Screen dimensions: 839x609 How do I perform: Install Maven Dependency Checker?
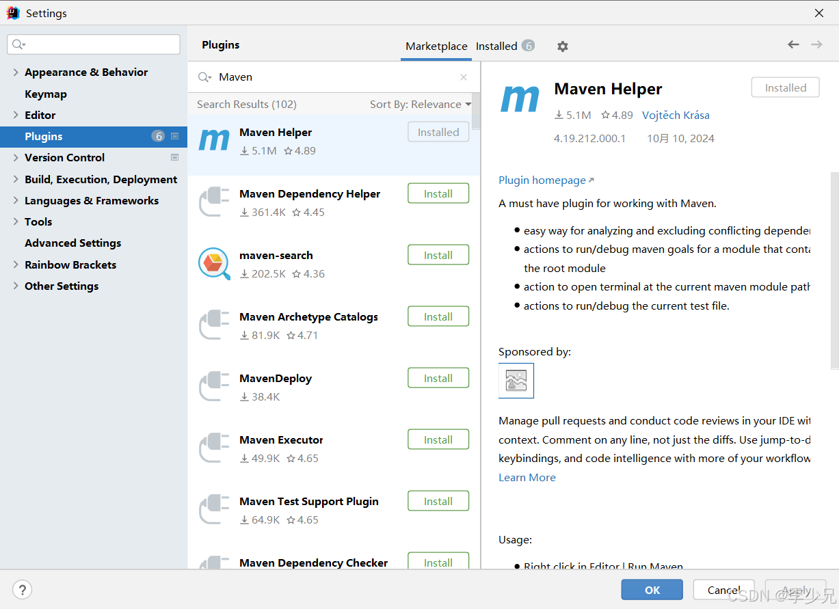click(x=438, y=562)
